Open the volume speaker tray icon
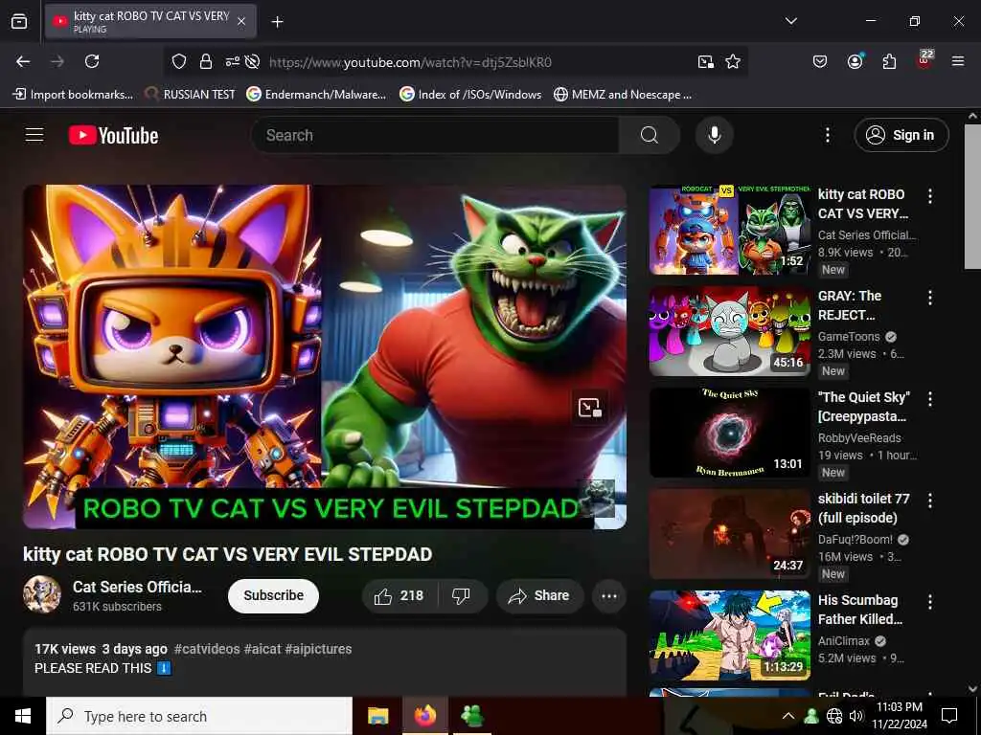This screenshot has height=735, width=981. (x=856, y=716)
